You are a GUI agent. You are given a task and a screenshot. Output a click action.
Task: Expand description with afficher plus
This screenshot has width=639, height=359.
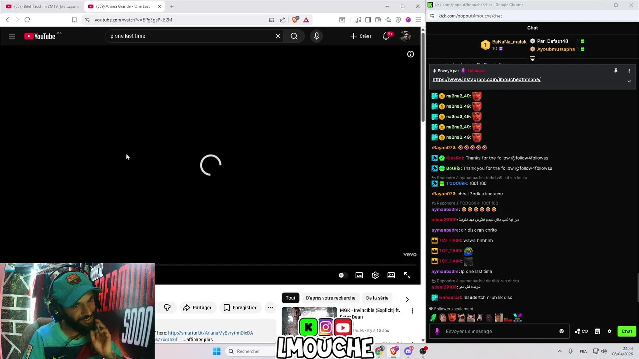coord(197,340)
